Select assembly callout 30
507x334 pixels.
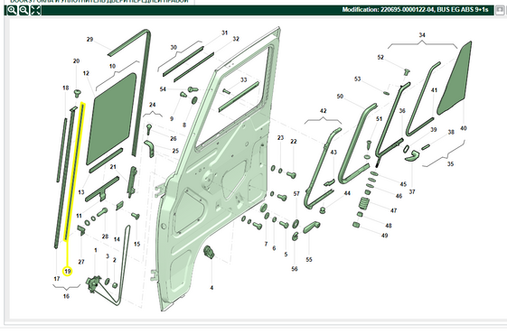pyautogui.click(x=174, y=48)
